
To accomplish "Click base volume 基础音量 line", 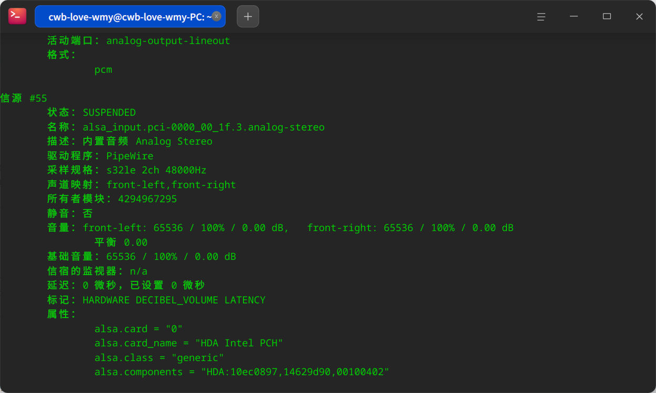I will (142, 257).
